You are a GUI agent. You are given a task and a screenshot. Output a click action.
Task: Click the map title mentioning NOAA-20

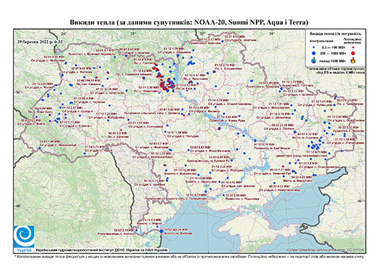pyautogui.click(x=189, y=22)
